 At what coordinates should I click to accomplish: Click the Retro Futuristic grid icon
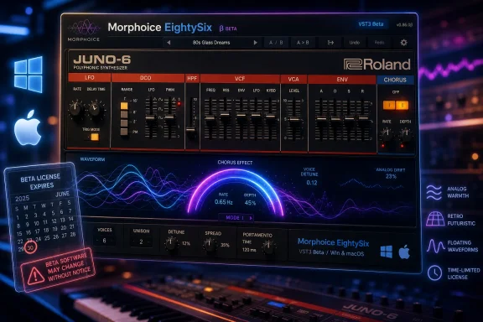point(434,219)
